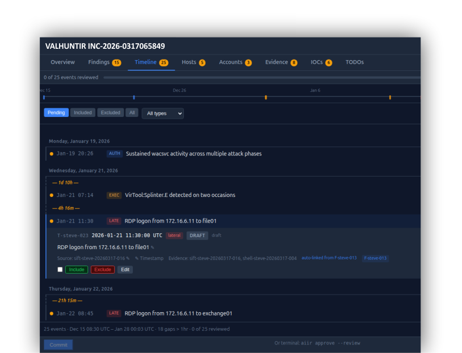Enable the Included filter chip
The width and height of the screenshot is (462, 353).
(x=83, y=112)
